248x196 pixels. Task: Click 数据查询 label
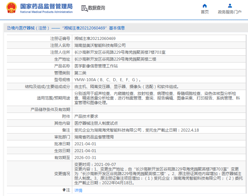pyautogui.click(x=97, y=8)
